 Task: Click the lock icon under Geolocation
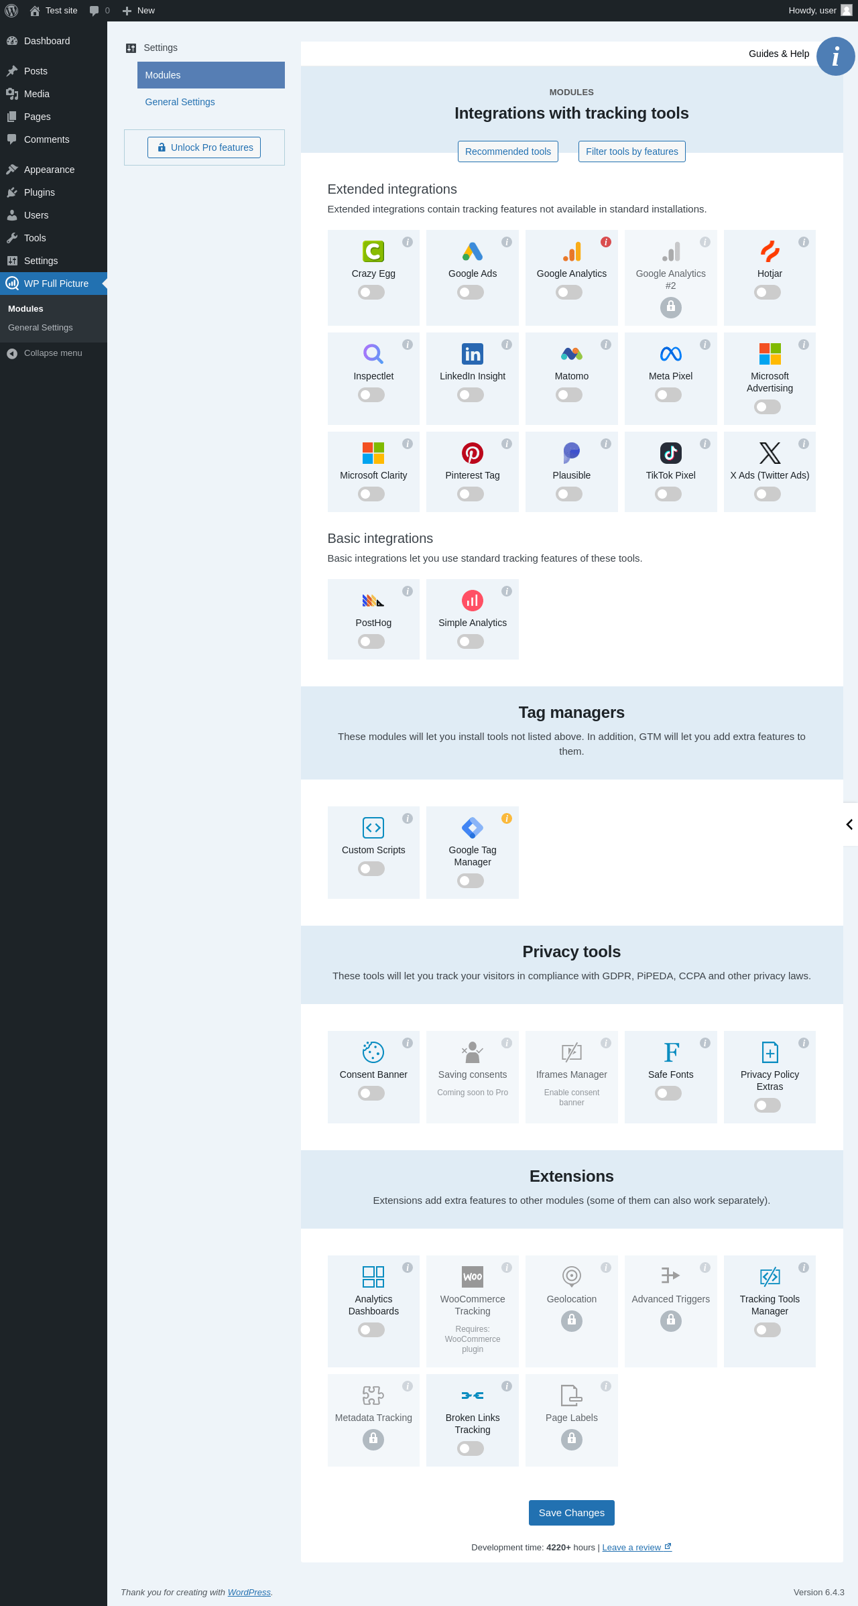tap(572, 1321)
